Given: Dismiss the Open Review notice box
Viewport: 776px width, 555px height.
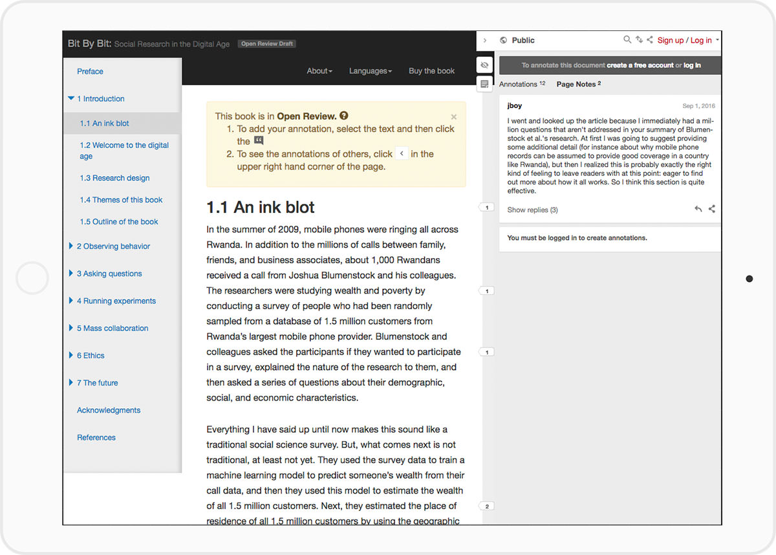Looking at the screenshot, I should [x=453, y=117].
